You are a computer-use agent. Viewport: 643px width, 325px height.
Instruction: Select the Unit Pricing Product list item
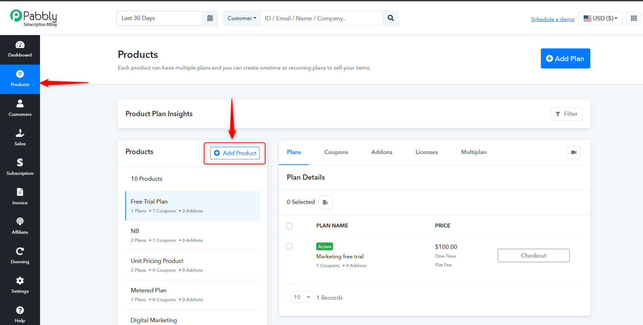[192, 265]
